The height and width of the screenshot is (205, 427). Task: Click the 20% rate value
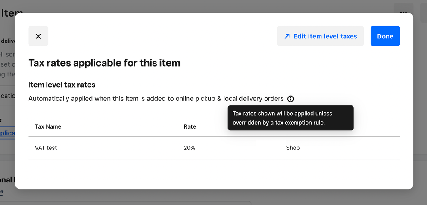point(189,148)
